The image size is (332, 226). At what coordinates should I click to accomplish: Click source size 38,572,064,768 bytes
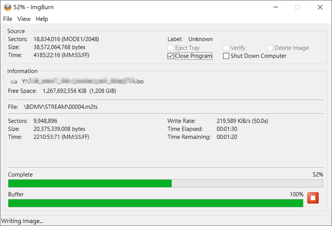[x=59, y=47]
